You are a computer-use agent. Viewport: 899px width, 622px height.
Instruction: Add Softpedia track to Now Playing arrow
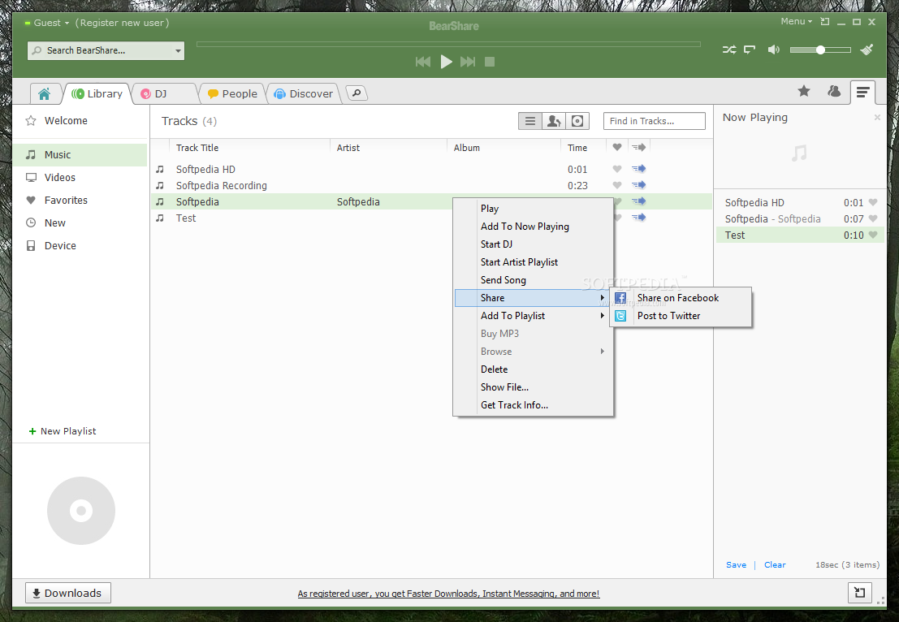tap(638, 201)
